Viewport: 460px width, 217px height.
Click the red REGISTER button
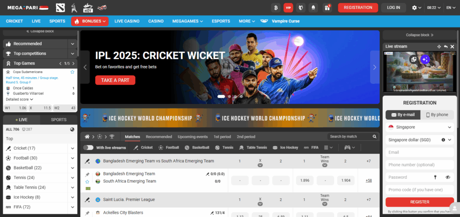click(x=420, y=202)
